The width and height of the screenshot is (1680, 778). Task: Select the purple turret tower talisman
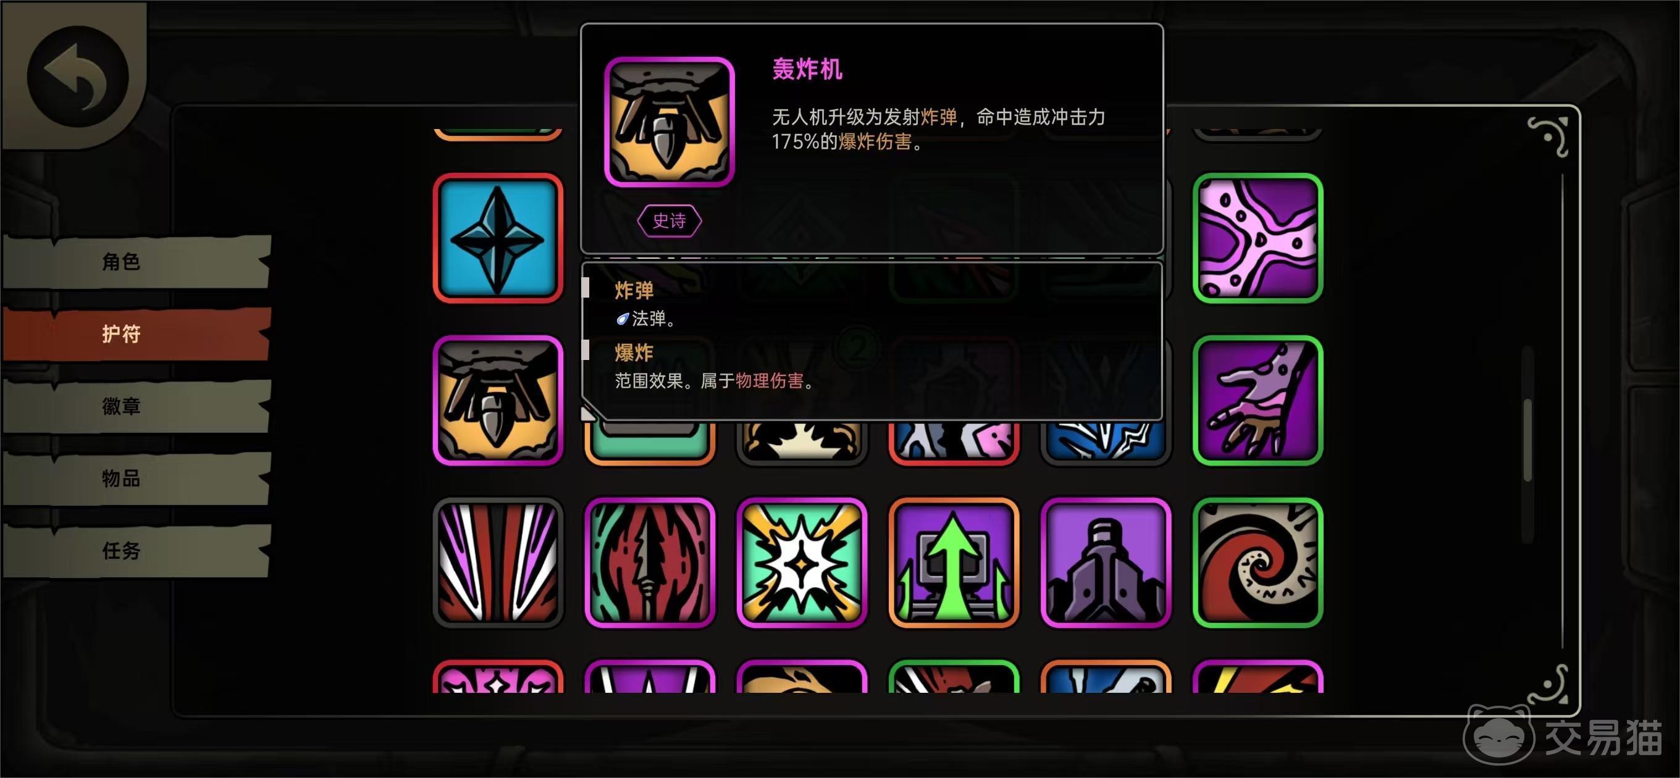coord(1106,563)
